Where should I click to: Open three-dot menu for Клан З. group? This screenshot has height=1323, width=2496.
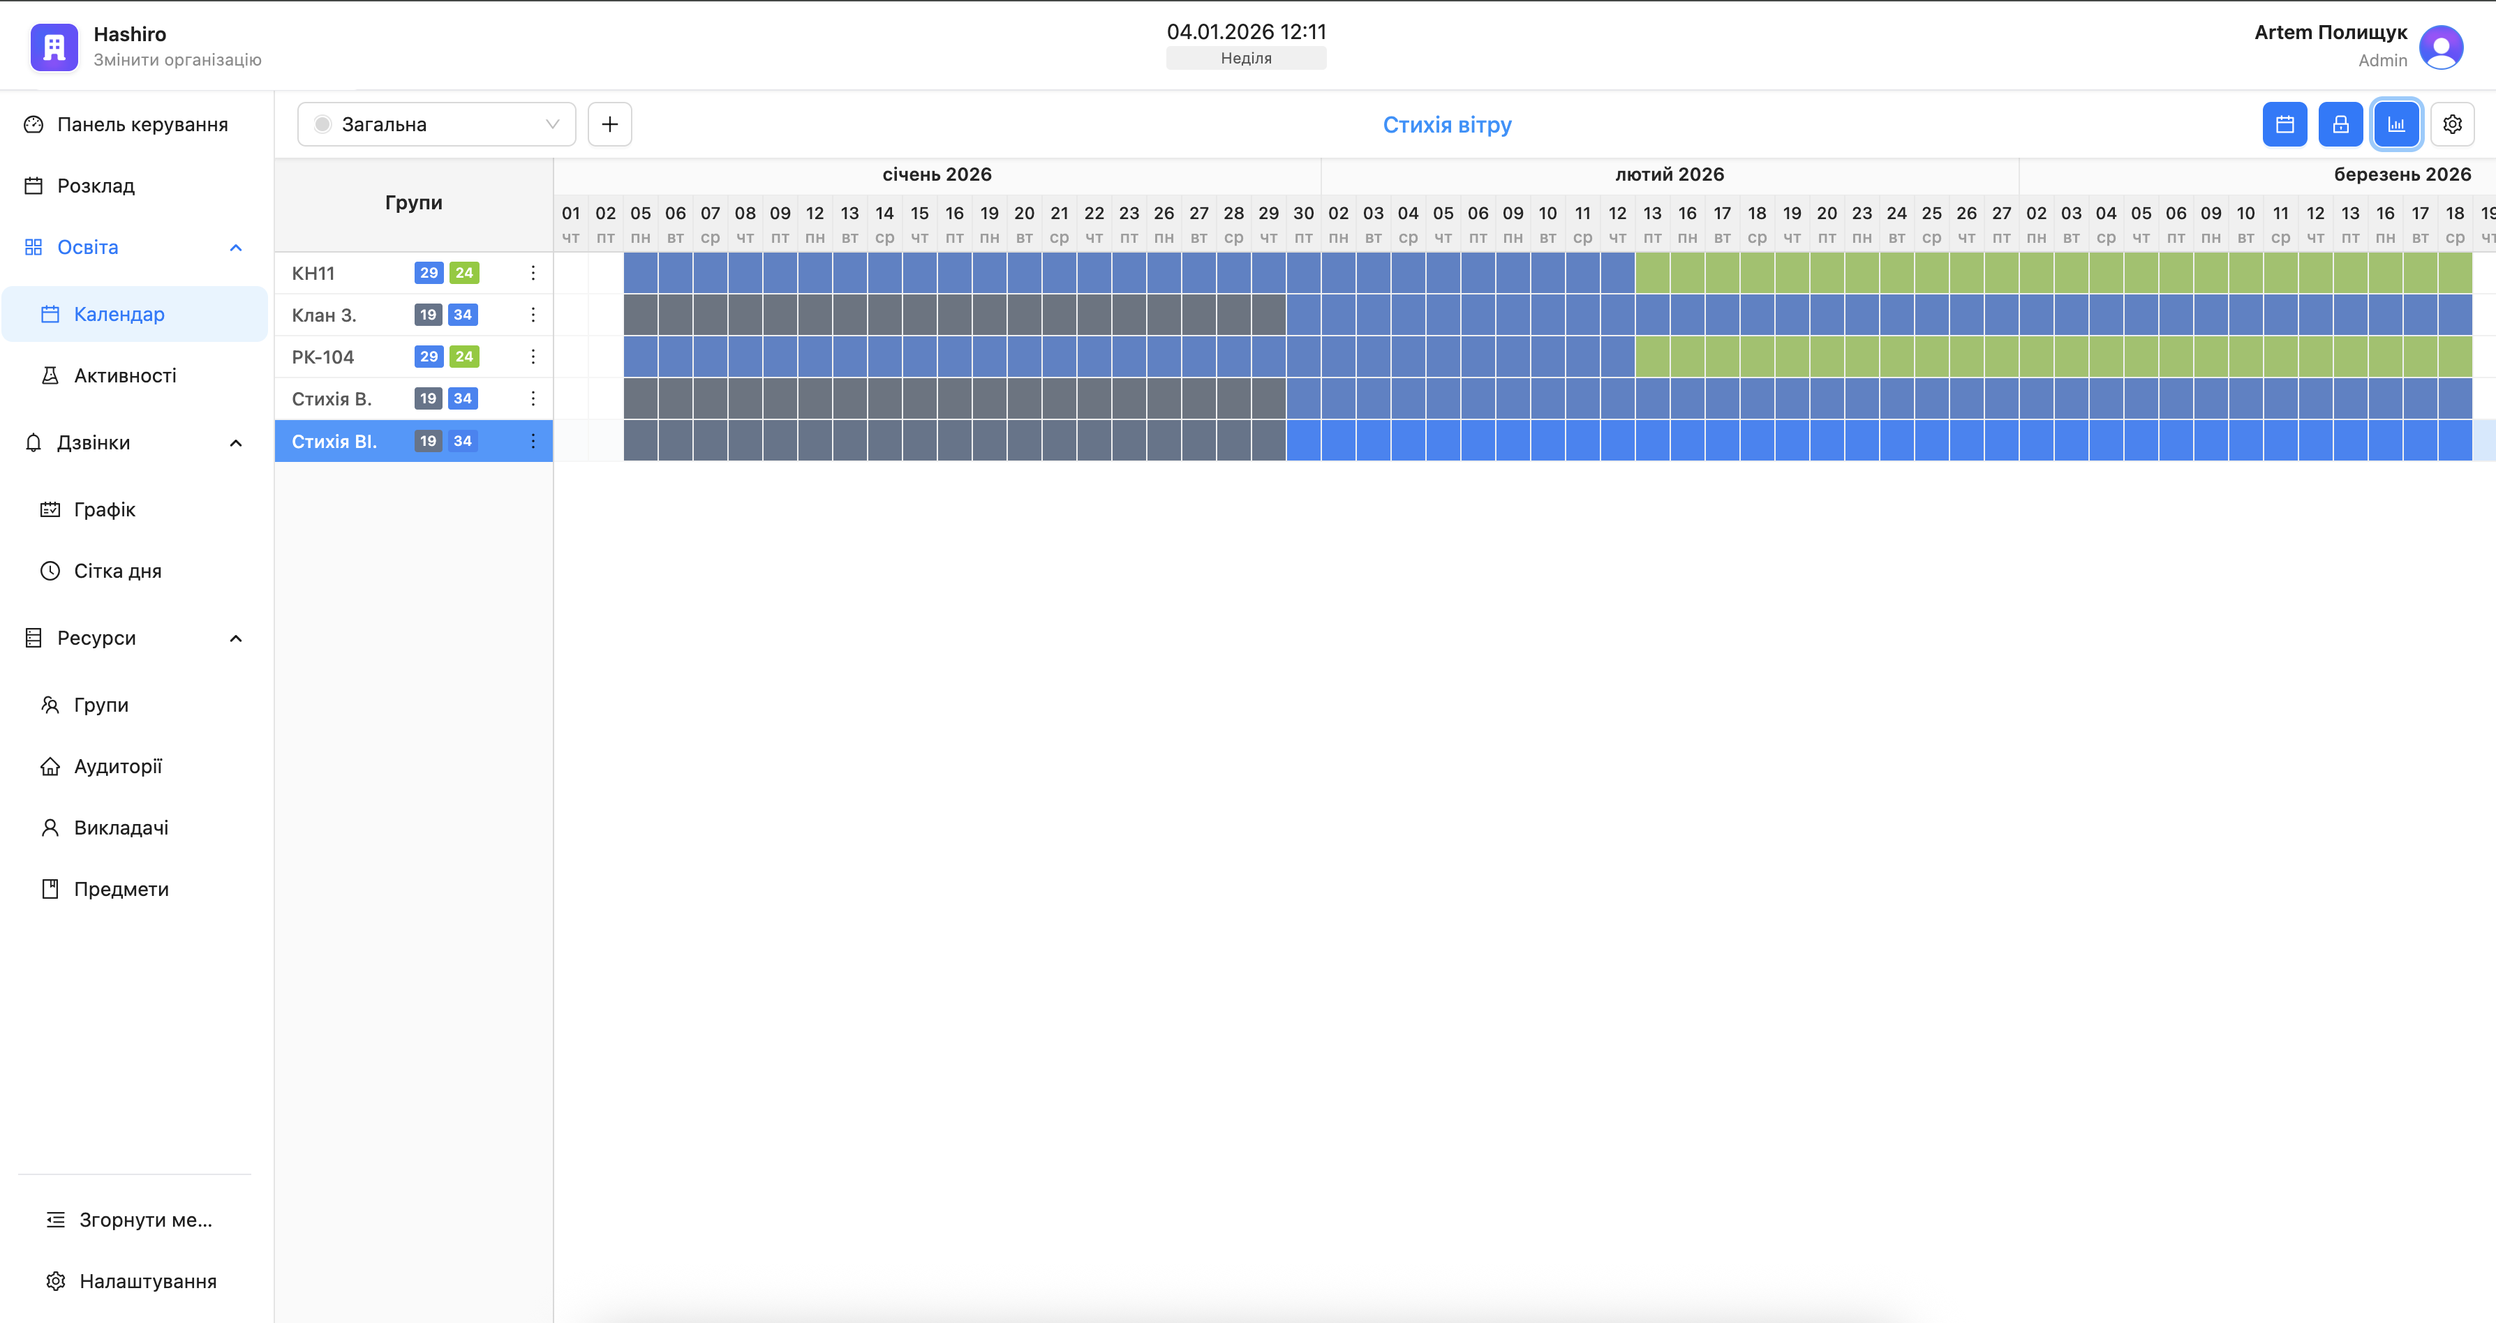[533, 315]
